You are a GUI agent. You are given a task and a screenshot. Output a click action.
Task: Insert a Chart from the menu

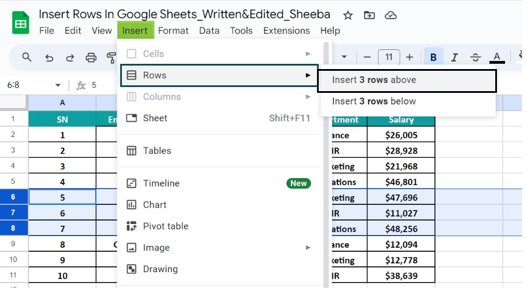point(219,204)
